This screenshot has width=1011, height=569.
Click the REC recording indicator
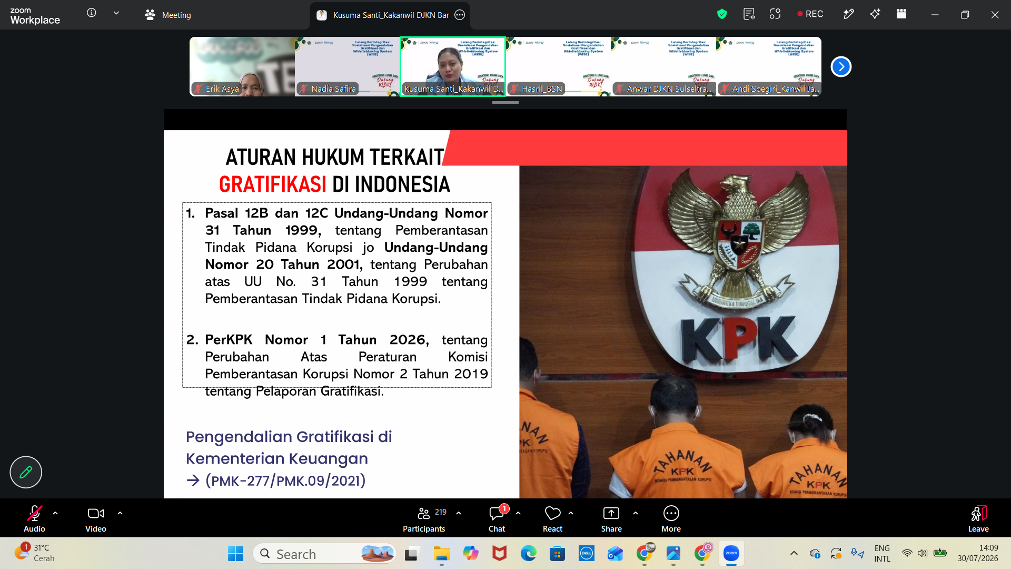click(x=810, y=14)
